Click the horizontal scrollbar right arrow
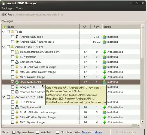The width and height of the screenshot is (147, 135). [138, 126]
